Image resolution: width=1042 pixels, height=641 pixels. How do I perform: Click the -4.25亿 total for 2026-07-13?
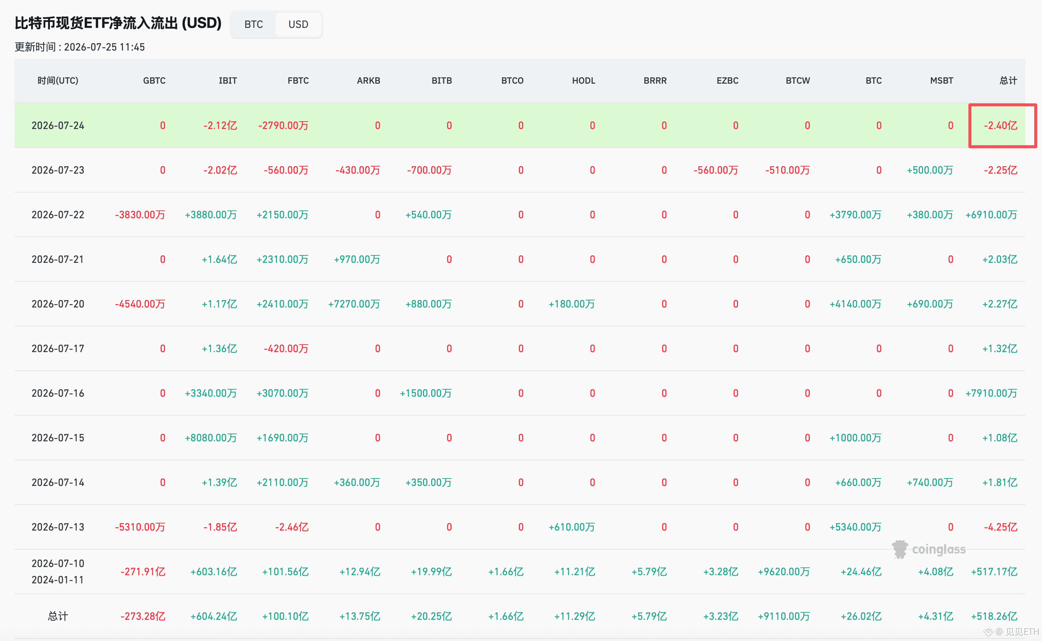coord(1000,527)
